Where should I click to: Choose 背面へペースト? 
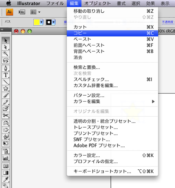(x=113, y=51)
